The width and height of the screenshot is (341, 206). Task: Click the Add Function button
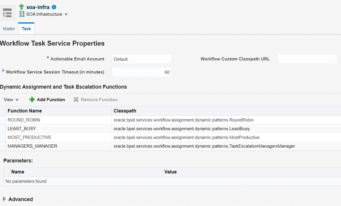pyautogui.click(x=47, y=99)
